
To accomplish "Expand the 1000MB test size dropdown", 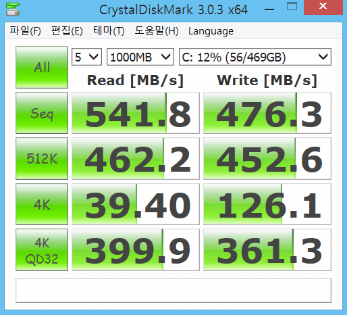I will 140,57.
